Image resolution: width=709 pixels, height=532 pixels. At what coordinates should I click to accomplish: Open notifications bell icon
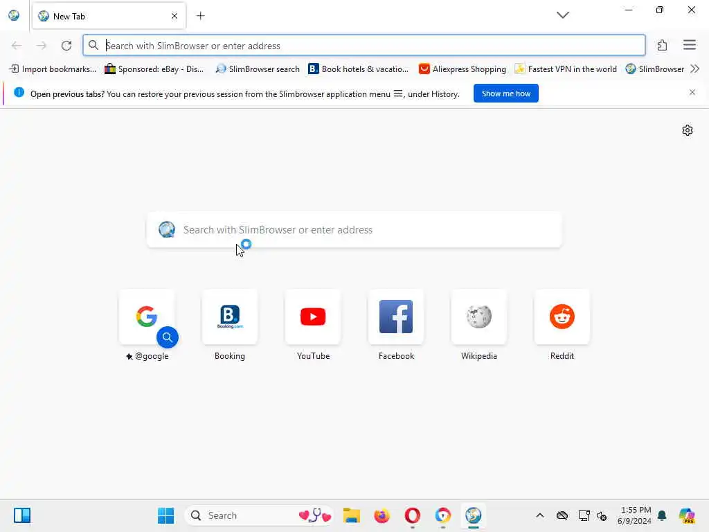click(662, 515)
